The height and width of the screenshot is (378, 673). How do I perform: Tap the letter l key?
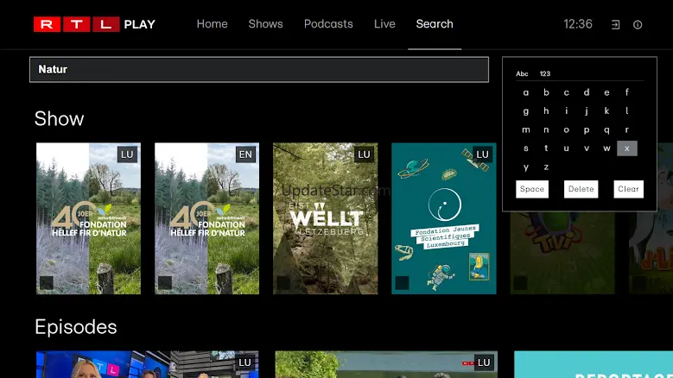click(x=626, y=111)
